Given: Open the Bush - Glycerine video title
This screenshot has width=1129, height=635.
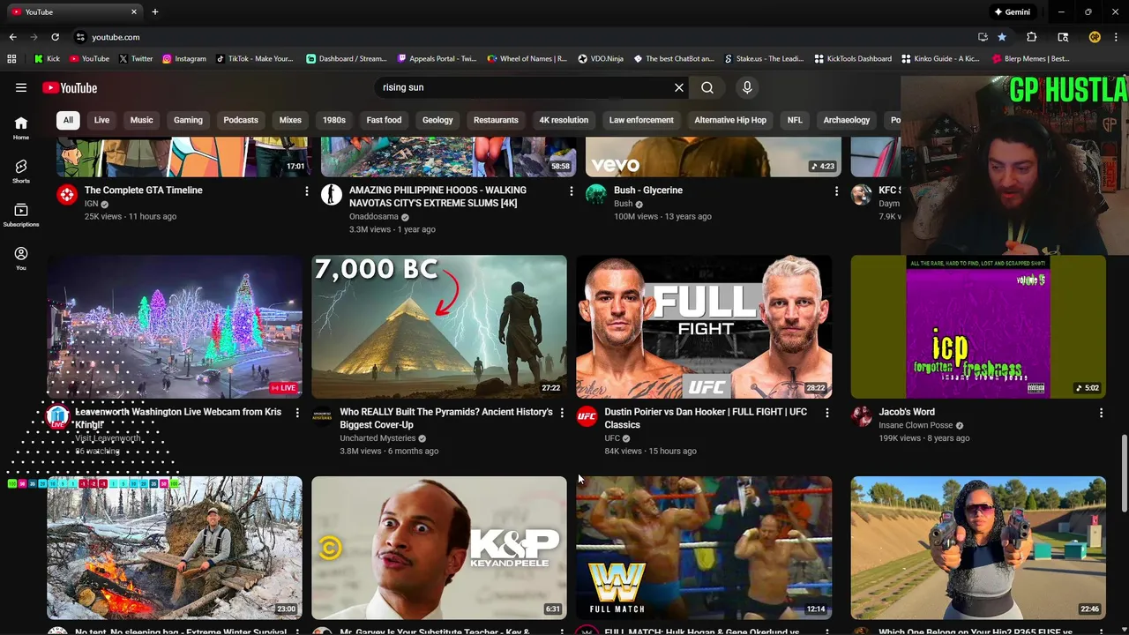Looking at the screenshot, I should pos(648,190).
